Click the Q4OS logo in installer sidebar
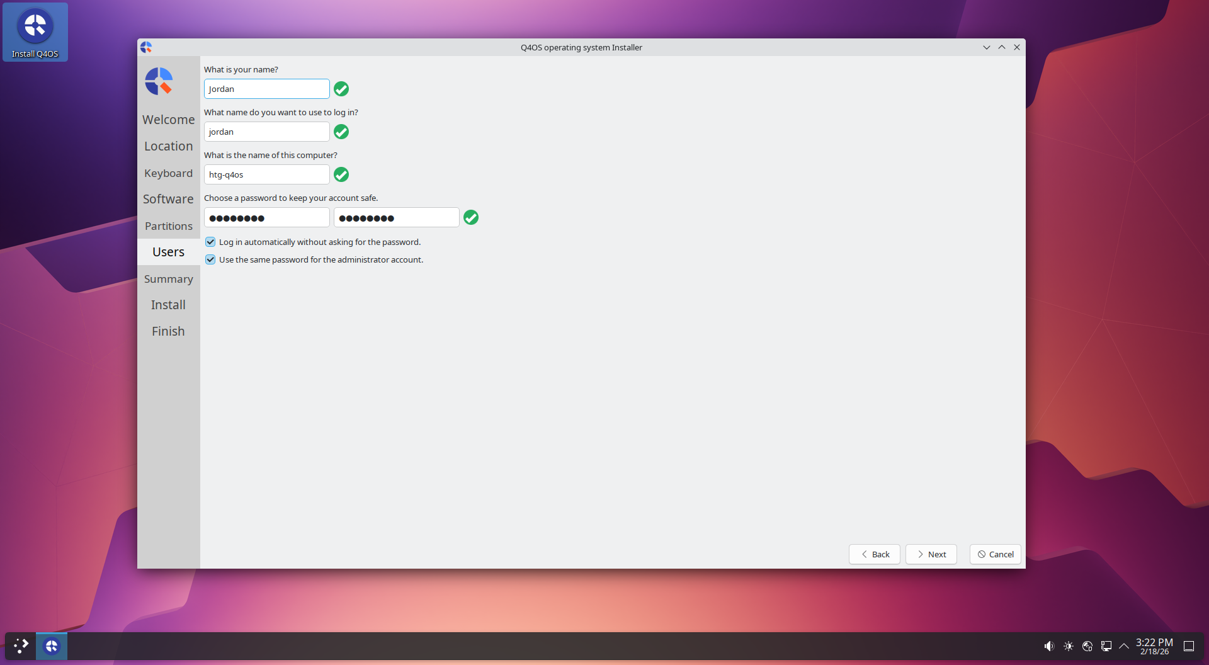The width and height of the screenshot is (1209, 665). tap(159, 81)
